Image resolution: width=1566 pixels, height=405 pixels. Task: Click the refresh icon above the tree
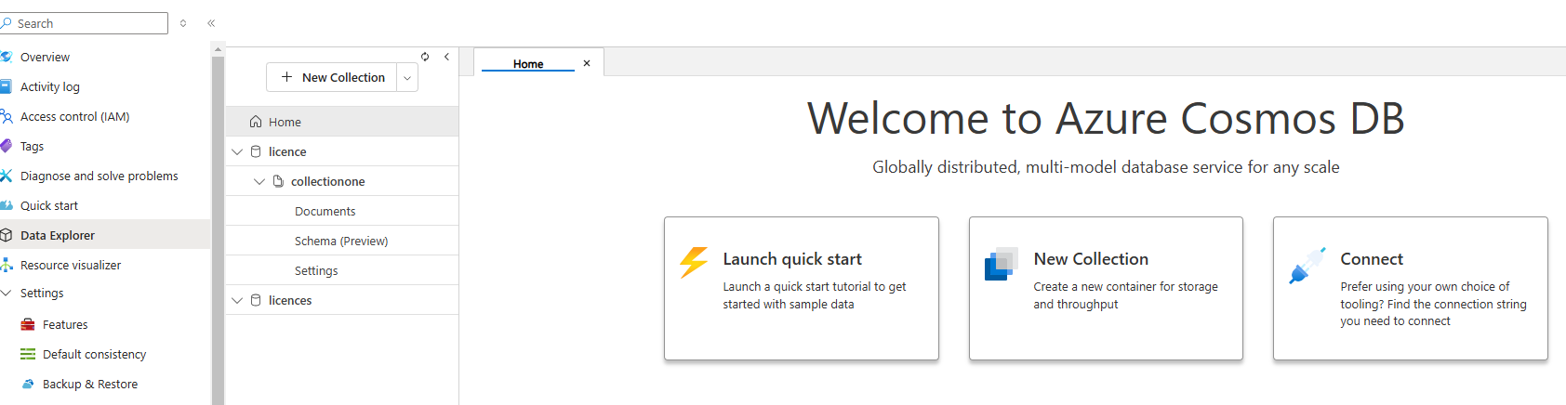(425, 57)
